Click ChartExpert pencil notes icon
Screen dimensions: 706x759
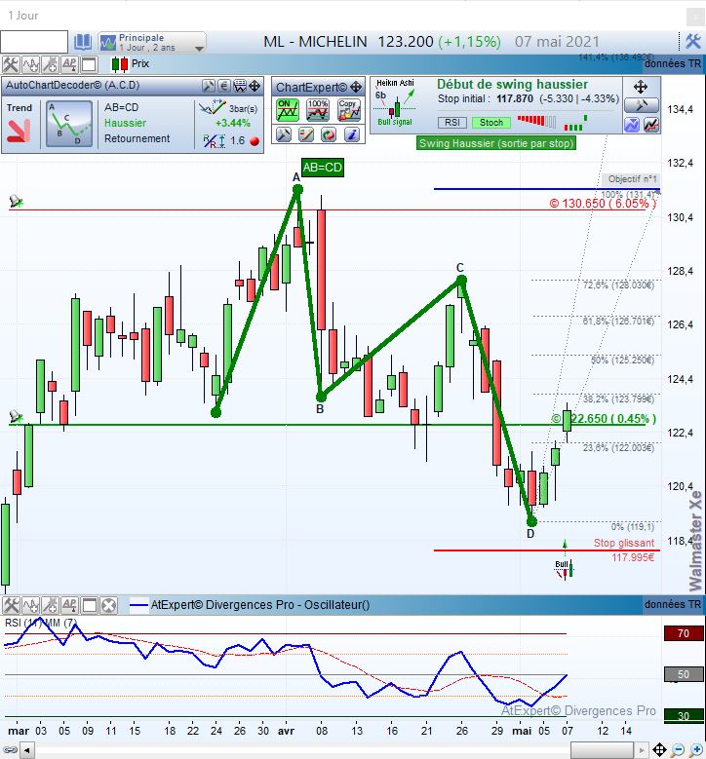pos(306,134)
